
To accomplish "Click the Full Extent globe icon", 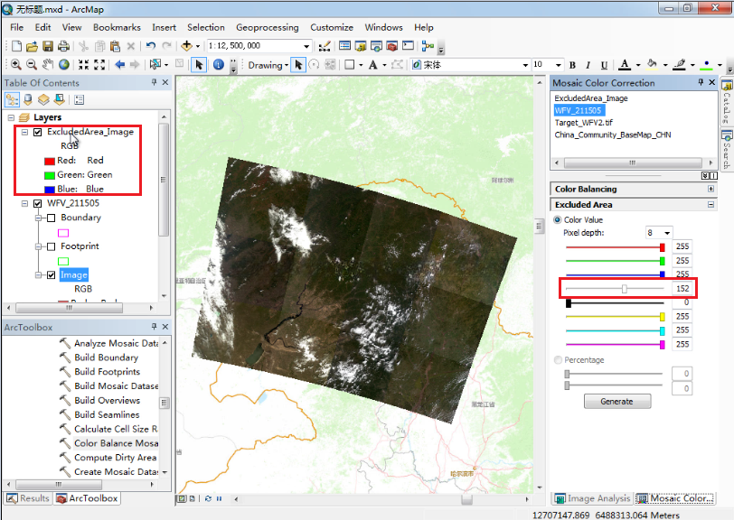I will (64, 65).
